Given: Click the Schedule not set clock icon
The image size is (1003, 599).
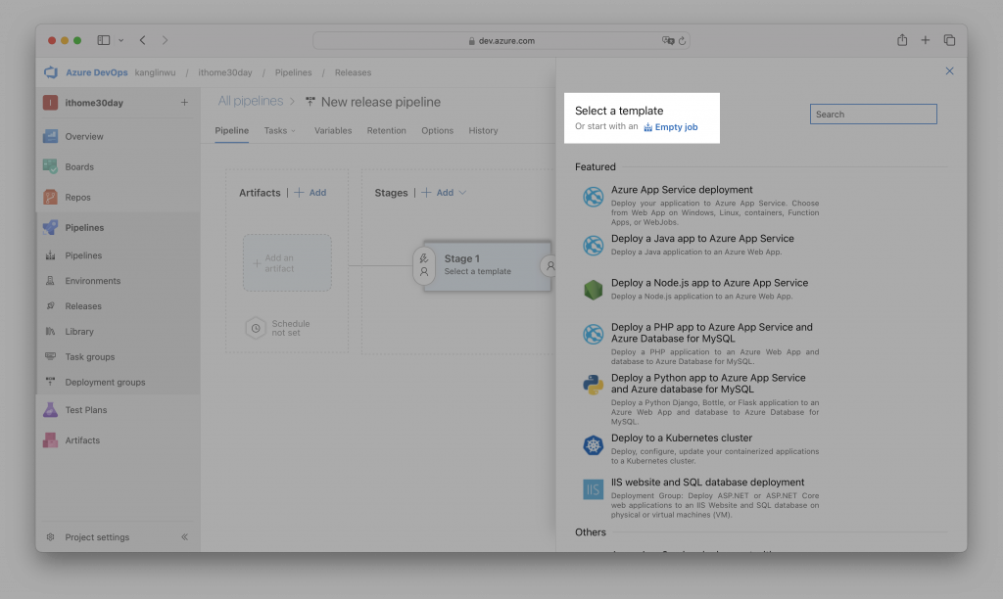Looking at the screenshot, I should tap(256, 328).
